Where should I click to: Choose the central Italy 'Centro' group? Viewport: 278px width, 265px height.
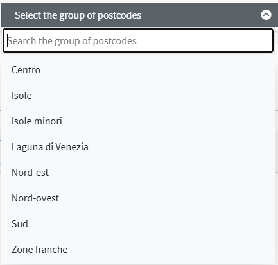pos(138,70)
